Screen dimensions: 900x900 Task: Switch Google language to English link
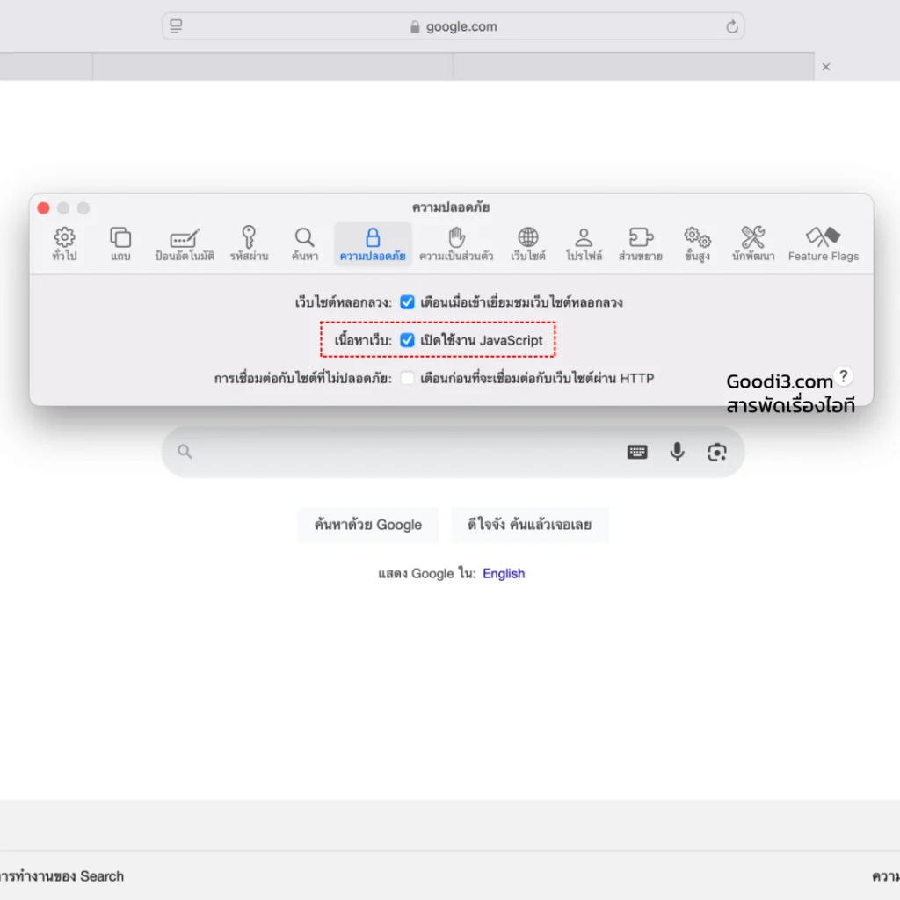click(x=504, y=573)
